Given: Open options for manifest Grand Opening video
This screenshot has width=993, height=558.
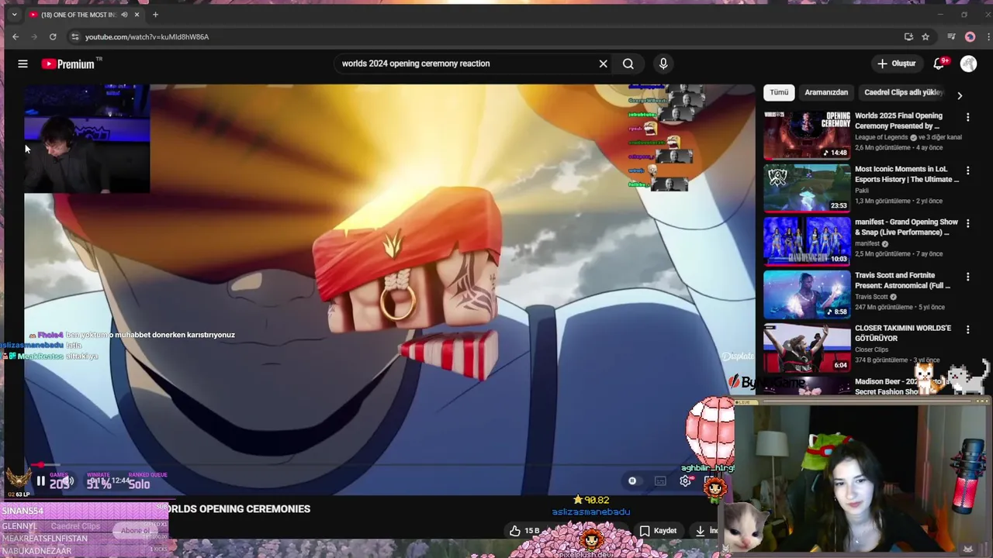Looking at the screenshot, I should [967, 223].
